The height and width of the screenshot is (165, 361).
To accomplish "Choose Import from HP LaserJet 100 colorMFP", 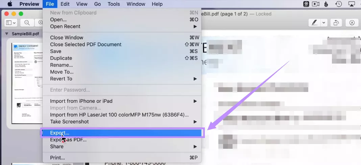I will 122,115.
